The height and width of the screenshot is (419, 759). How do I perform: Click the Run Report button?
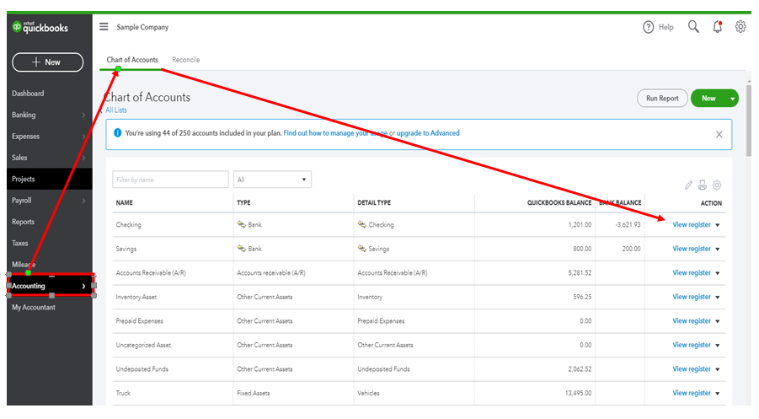coord(662,99)
